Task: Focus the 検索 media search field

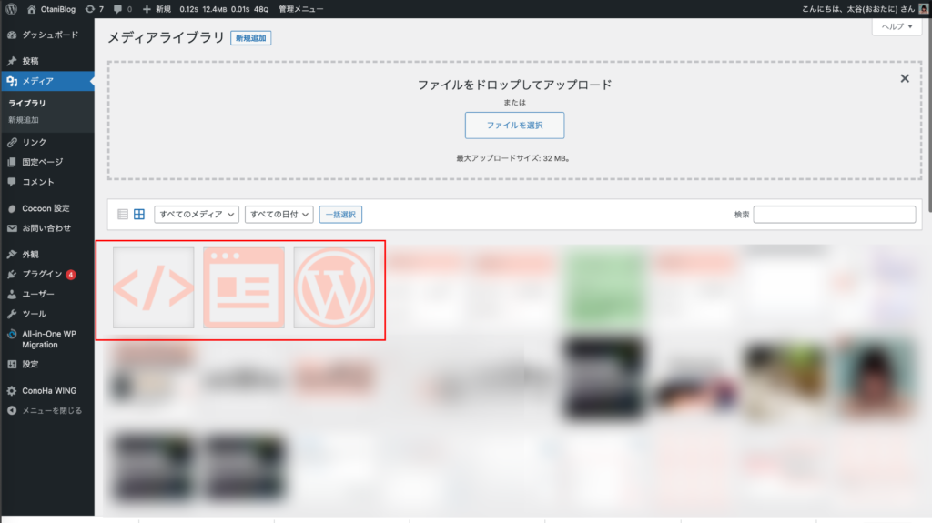Action: (835, 215)
